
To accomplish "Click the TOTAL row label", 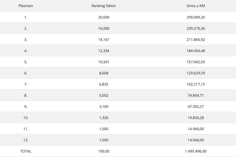I will pos(26,151).
